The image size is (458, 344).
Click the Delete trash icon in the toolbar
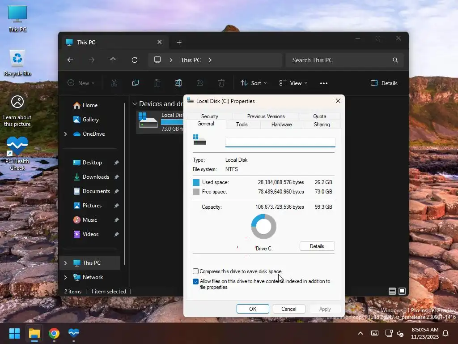click(221, 83)
